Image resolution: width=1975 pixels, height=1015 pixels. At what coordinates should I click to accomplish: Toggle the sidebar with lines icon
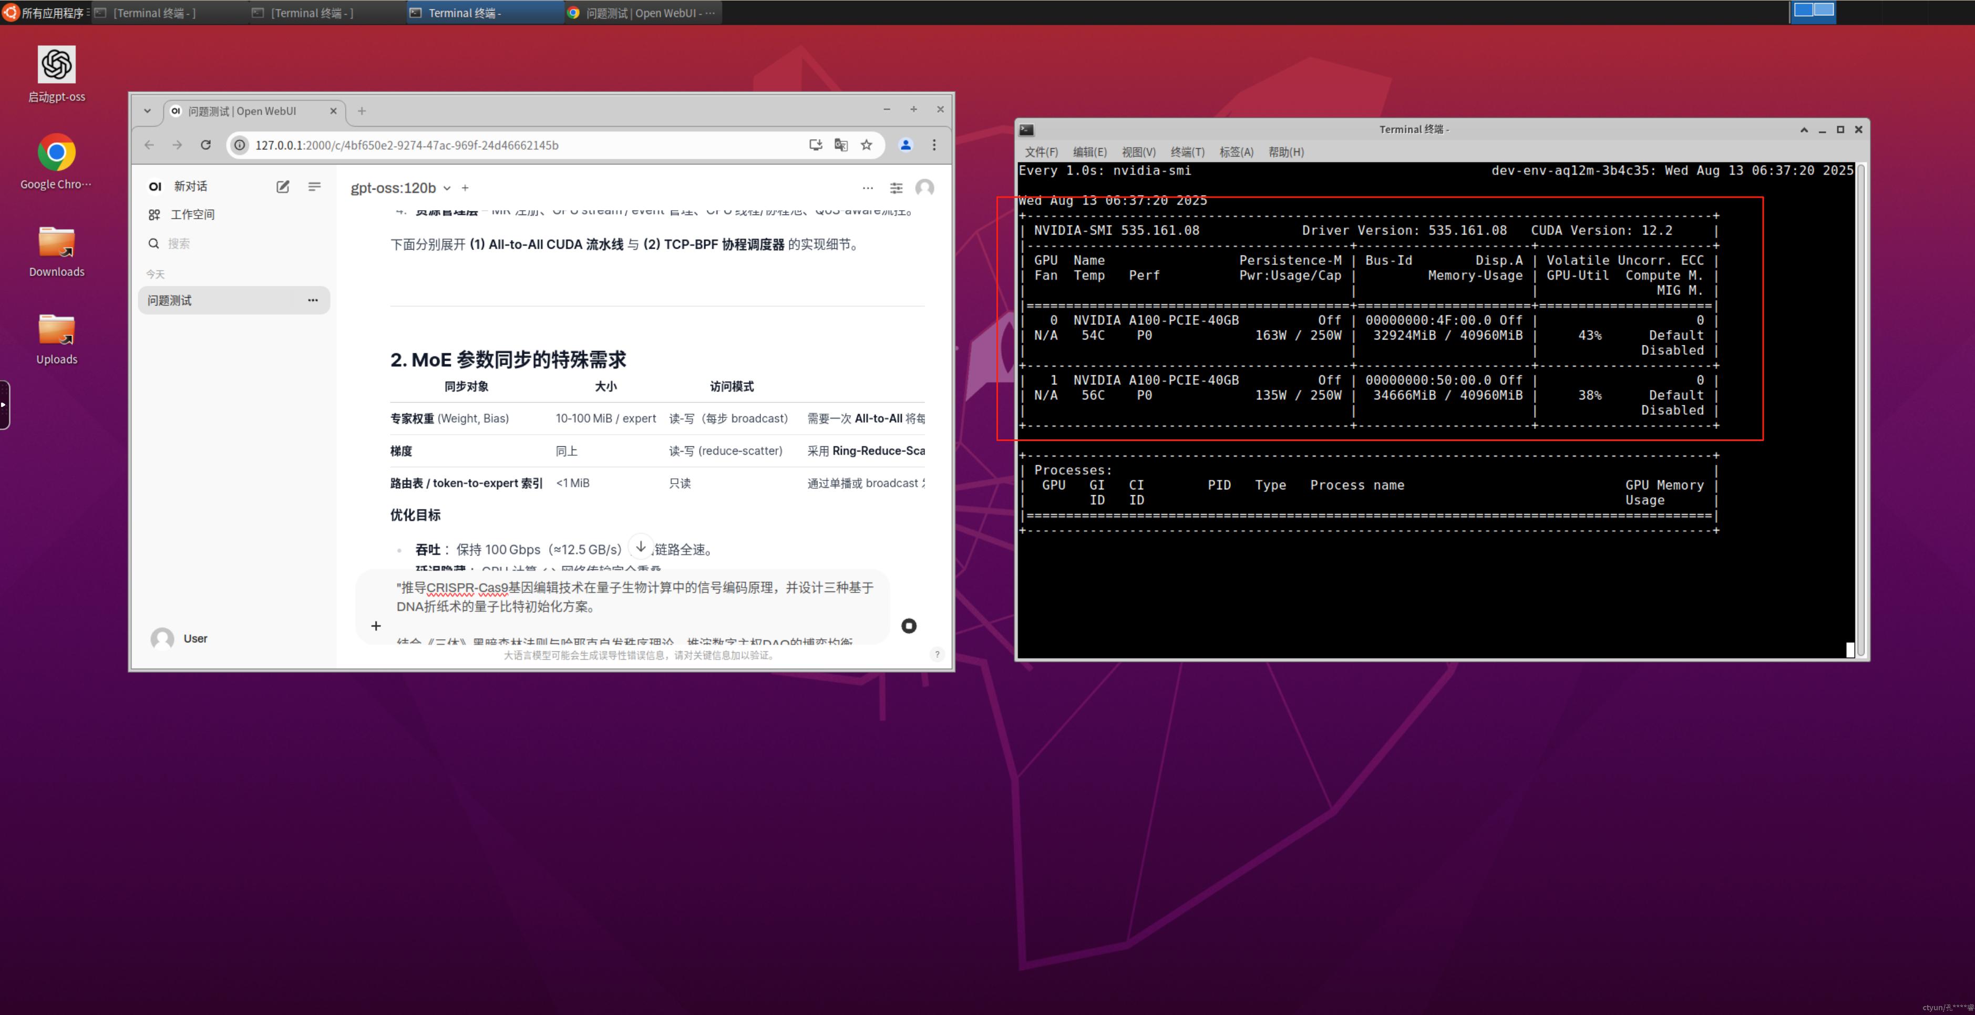tap(314, 186)
